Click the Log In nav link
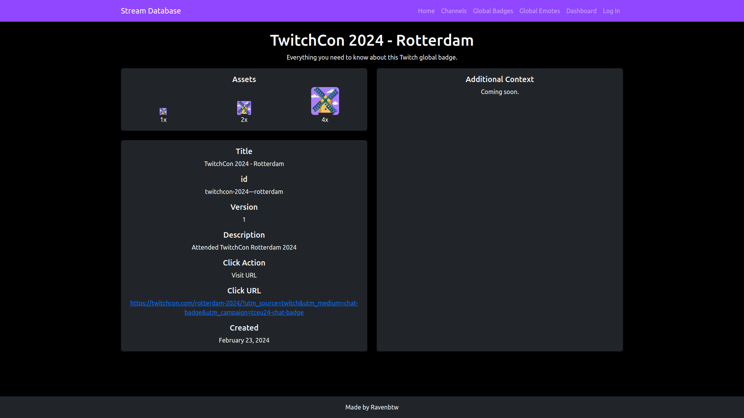The width and height of the screenshot is (744, 418). 611,11
